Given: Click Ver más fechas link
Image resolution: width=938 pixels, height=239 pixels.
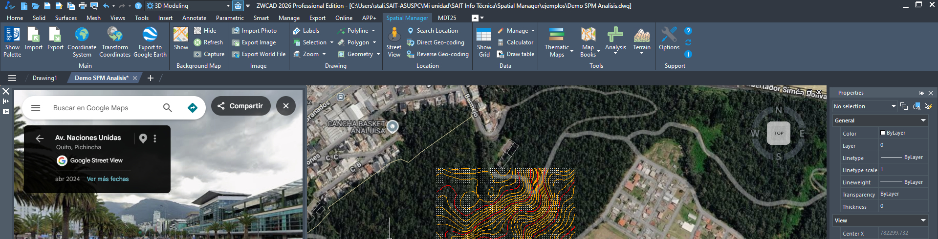Looking at the screenshot, I should pos(108,179).
